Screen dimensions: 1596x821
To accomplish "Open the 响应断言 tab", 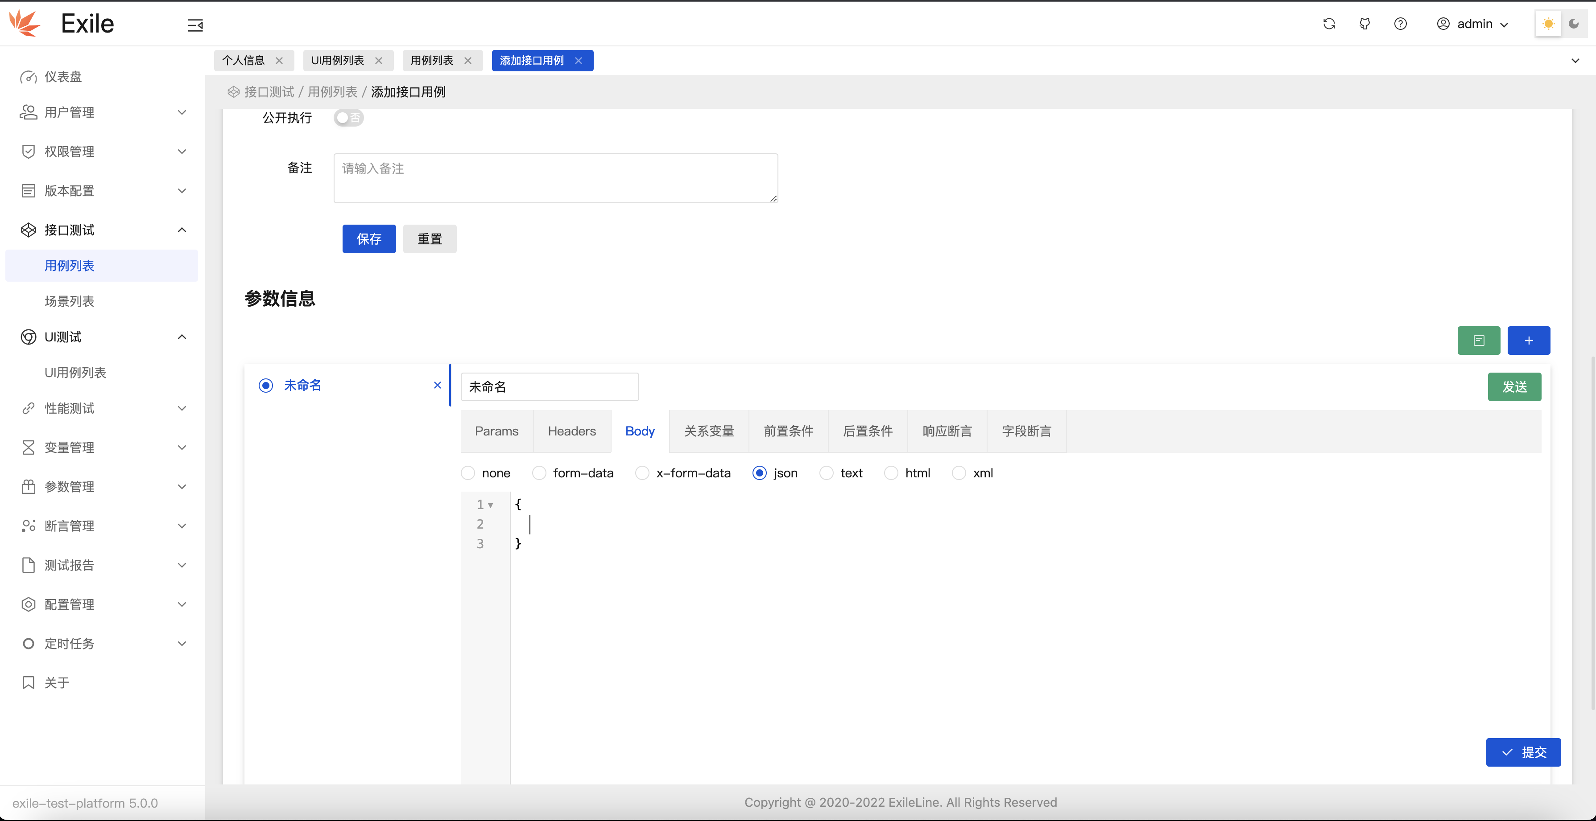I will tap(947, 431).
